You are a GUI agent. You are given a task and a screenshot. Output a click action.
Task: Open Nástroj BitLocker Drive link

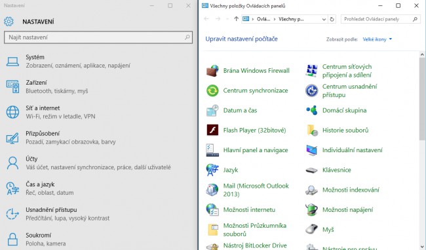point(255,245)
